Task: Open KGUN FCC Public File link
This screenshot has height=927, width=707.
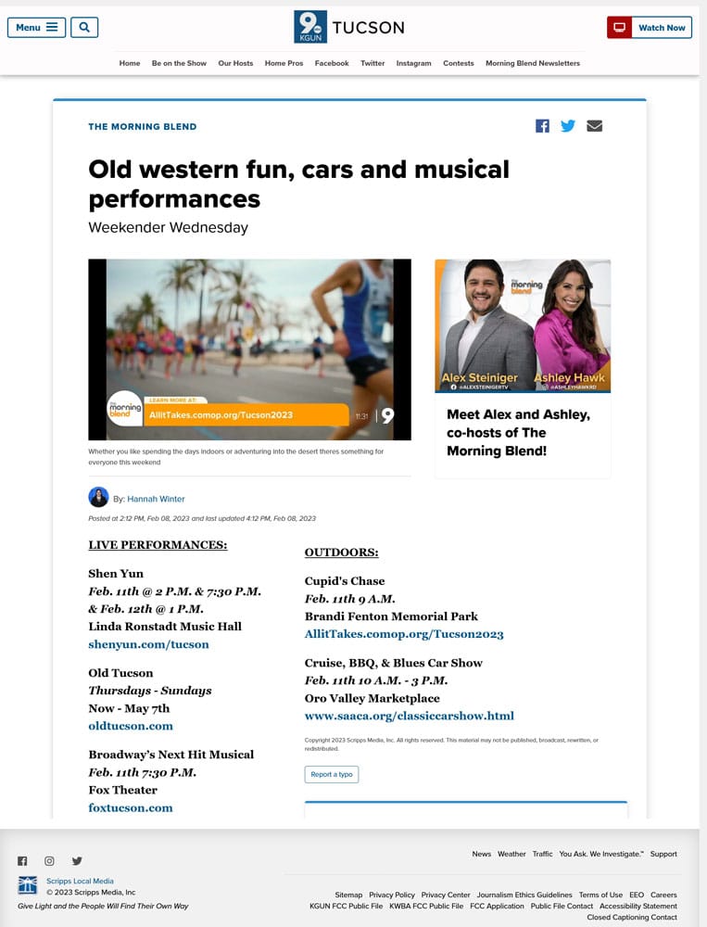Action: click(x=346, y=906)
